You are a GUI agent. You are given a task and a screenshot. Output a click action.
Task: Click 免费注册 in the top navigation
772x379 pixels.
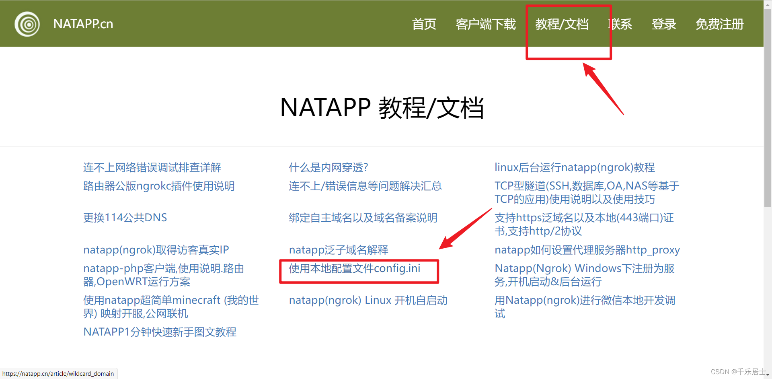tap(719, 24)
